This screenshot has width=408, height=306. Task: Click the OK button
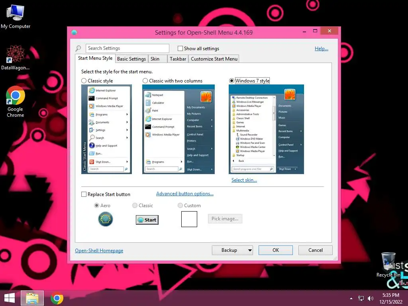point(276,250)
